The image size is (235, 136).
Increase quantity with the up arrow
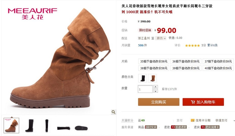pos(156,87)
